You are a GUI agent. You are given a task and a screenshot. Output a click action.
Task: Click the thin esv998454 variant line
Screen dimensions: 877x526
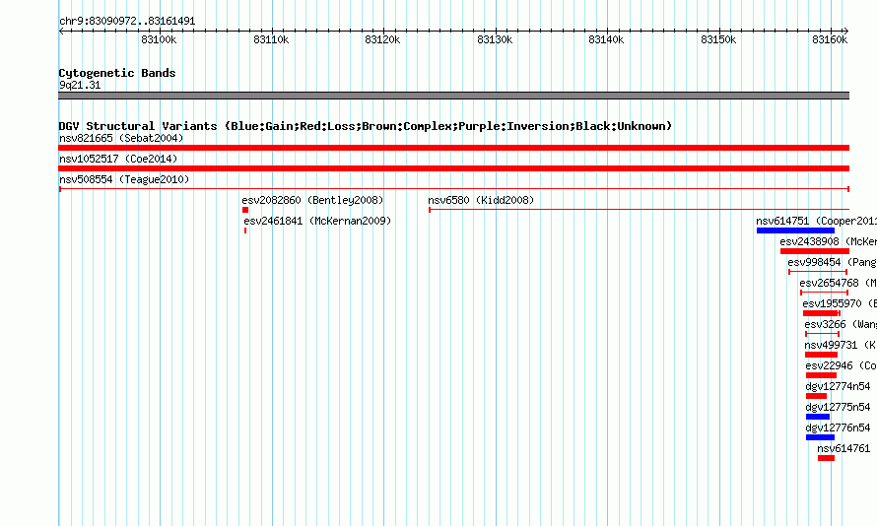(x=818, y=272)
